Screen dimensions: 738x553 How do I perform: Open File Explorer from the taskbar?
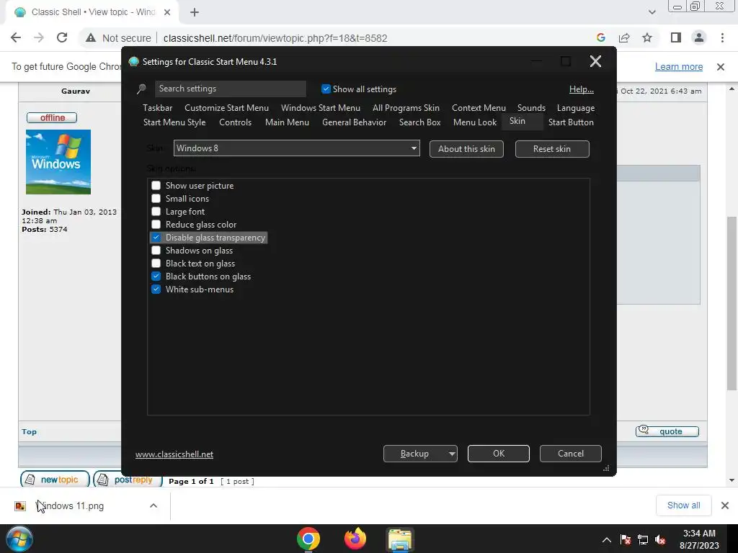(400, 539)
